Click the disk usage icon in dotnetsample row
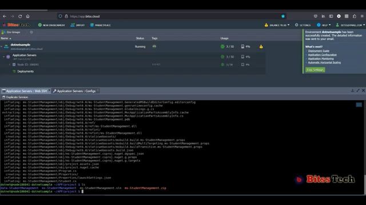Viewport: 366px width, 205px height. coord(242,47)
